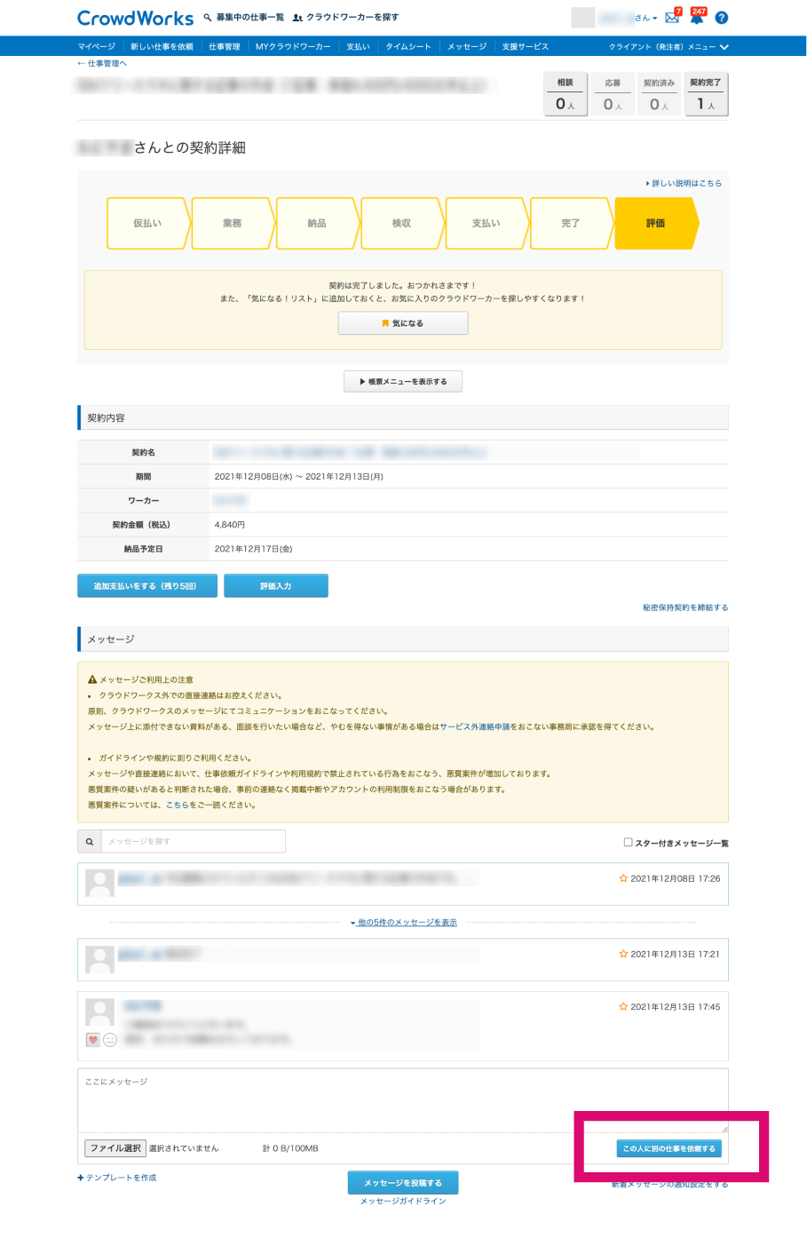Click the heart reaction icon under the avatar
The height and width of the screenshot is (1238, 807).
92,1039
